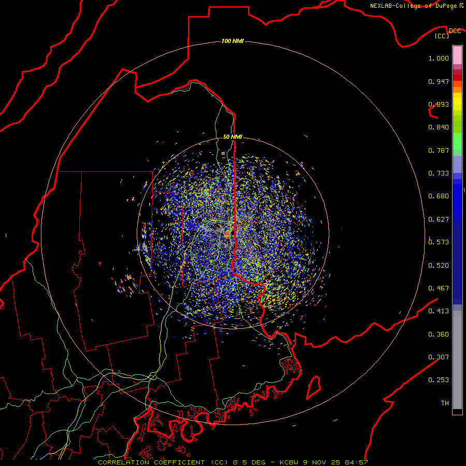This screenshot has height=466, width=466.
Task: Click the [CC] unit label above color bar
Action: pos(442,36)
